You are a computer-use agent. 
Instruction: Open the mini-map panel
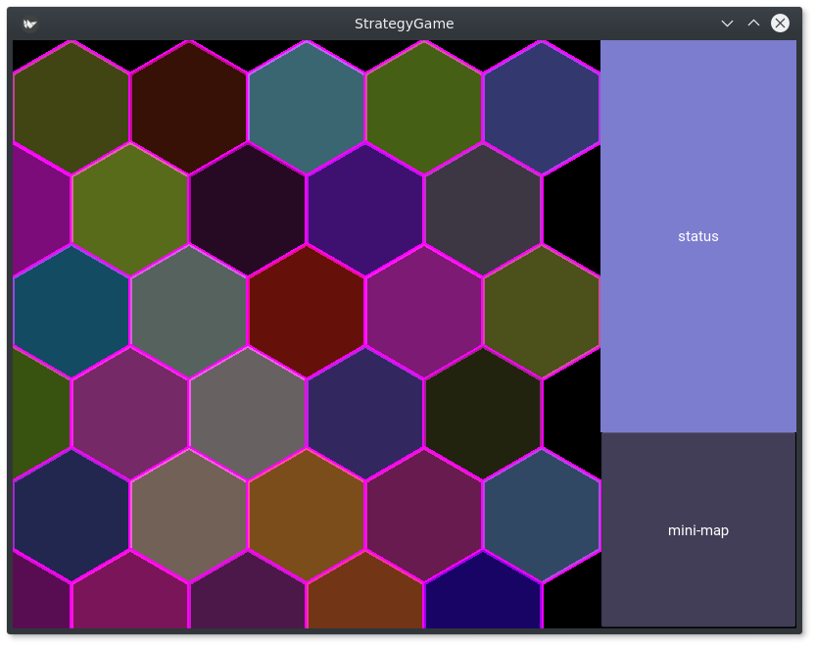click(x=698, y=530)
